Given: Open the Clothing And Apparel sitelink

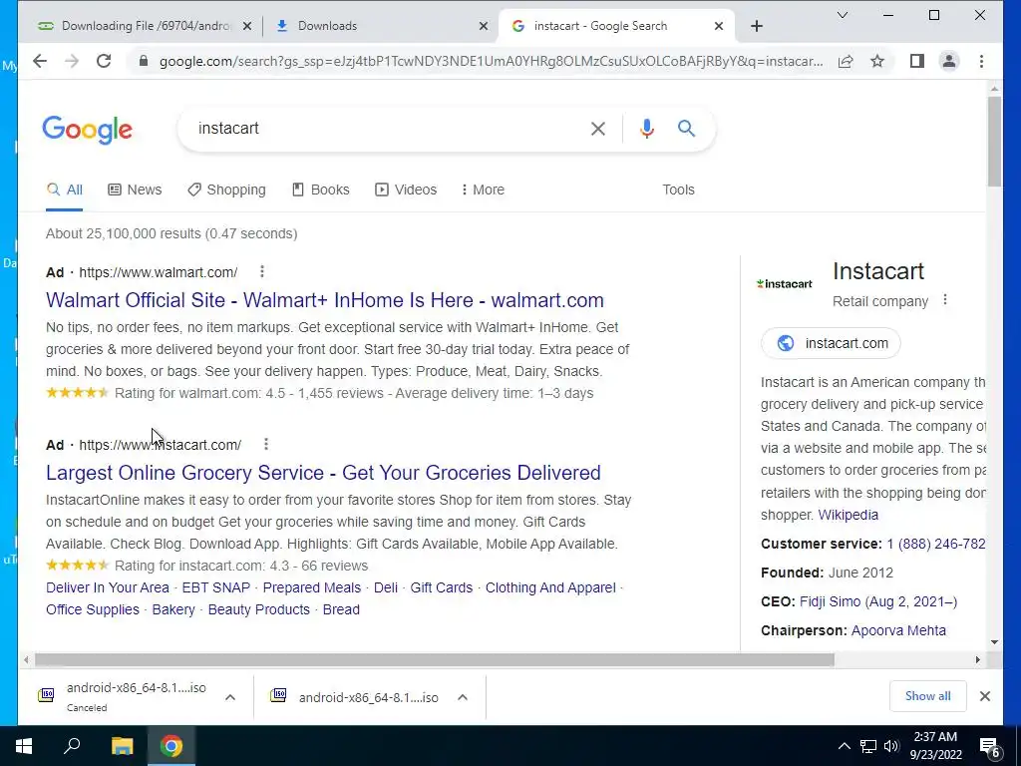Looking at the screenshot, I should (x=550, y=587).
